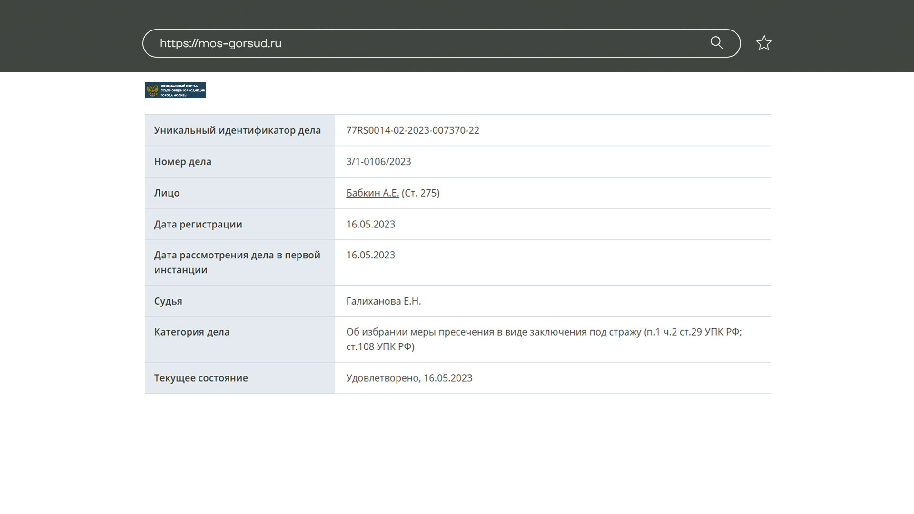Click the search magnifier icon
Image resolution: width=914 pixels, height=514 pixels.
pos(717,43)
